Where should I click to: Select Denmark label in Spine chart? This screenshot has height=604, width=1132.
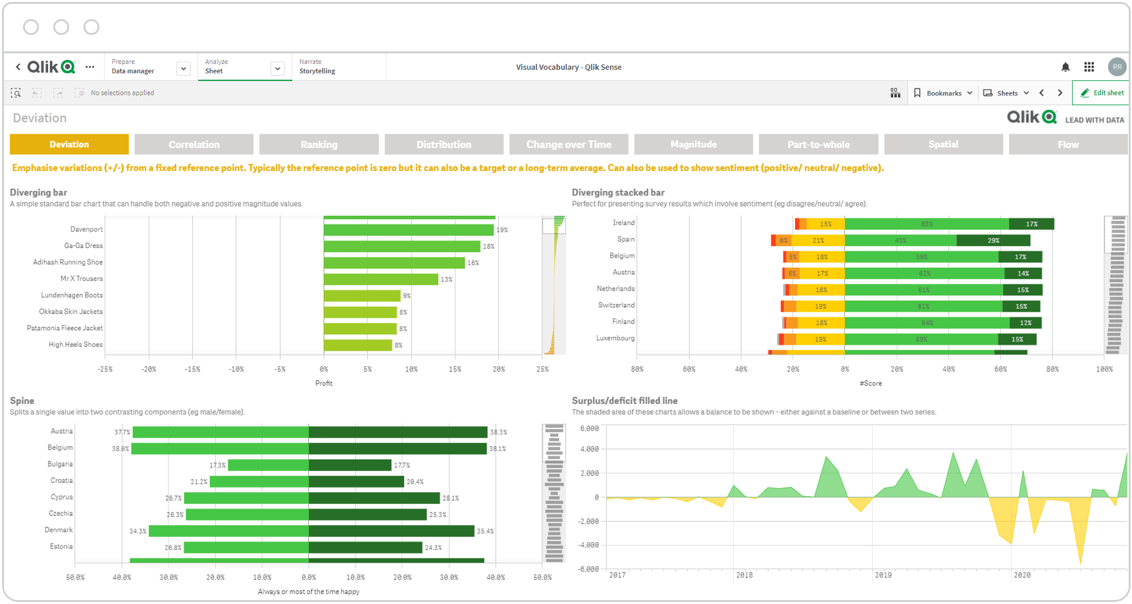pos(59,530)
